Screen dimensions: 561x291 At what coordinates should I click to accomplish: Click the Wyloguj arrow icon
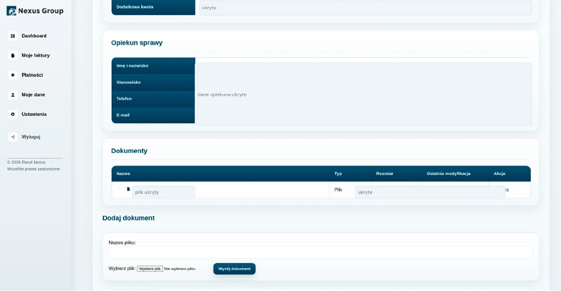tap(13, 137)
